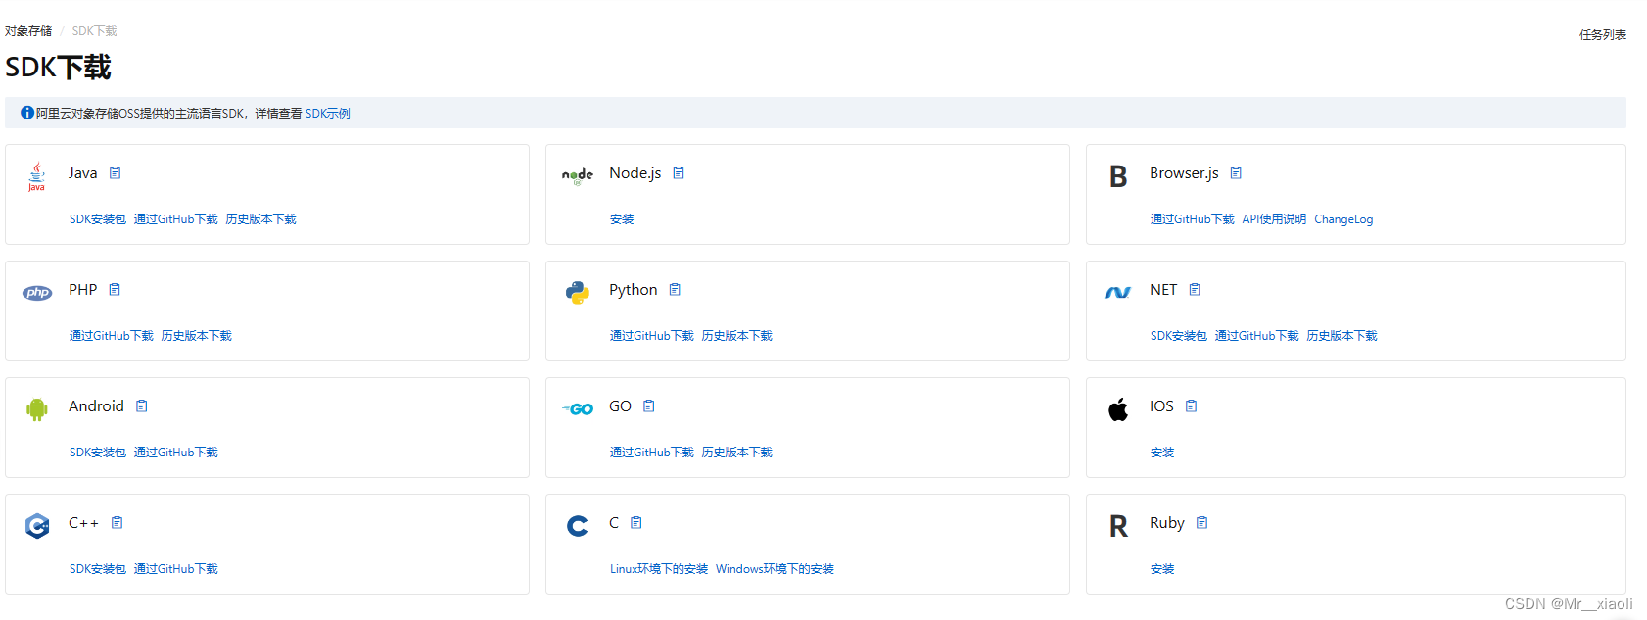Open the C Linux环境下的安装 link
Screen dimensions: 1647x620
coord(659,569)
